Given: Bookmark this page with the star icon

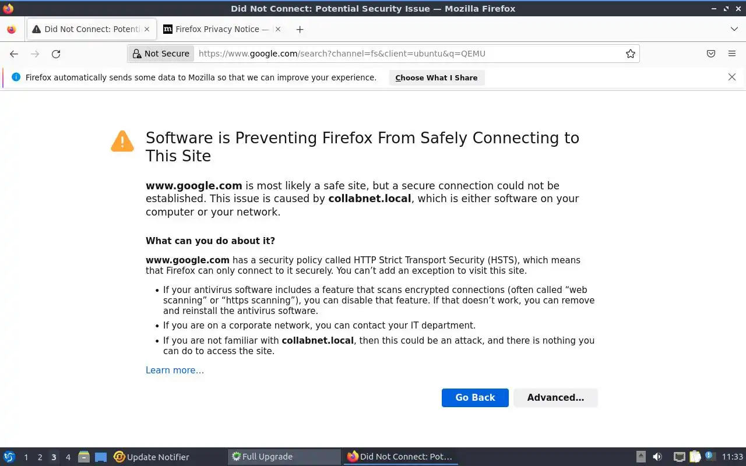Looking at the screenshot, I should click(x=630, y=54).
